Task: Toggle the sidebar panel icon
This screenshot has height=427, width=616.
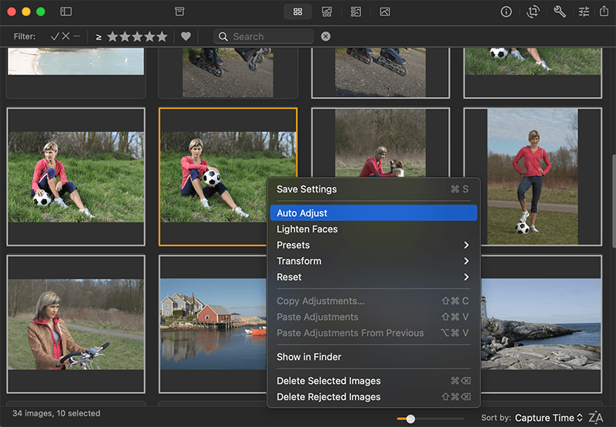Action: click(66, 12)
